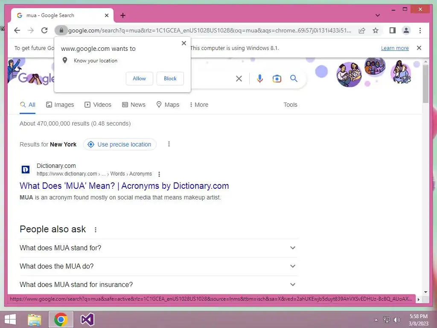Open the Chrome three-dot menu
Viewport: 437px width, 328px height.
(420, 30)
